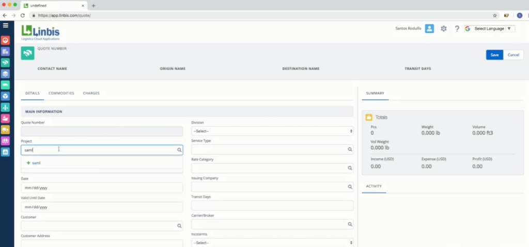Click into the Rate Category field

(x=272, y=168)
